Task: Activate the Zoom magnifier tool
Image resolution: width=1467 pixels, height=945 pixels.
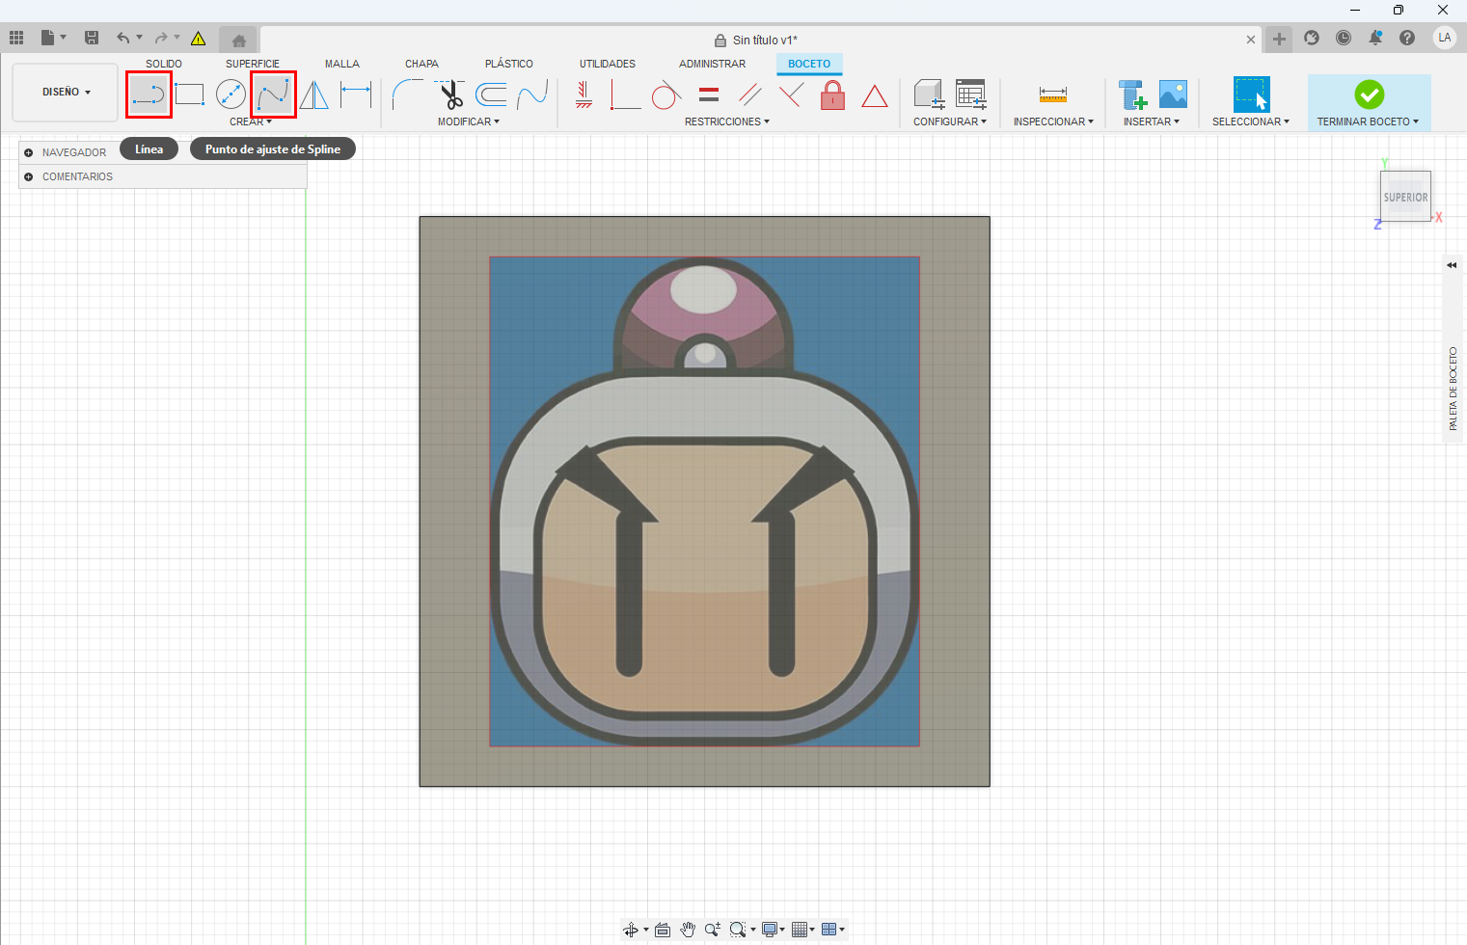Action: (713, 930)
